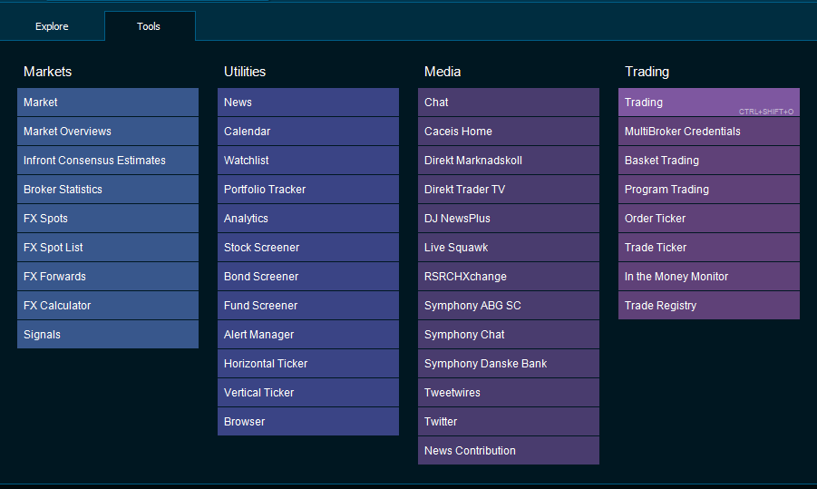This screenshot has height=489, width=817.
Task: Open the FX Spots tool
Action: [x=108, y=219]
